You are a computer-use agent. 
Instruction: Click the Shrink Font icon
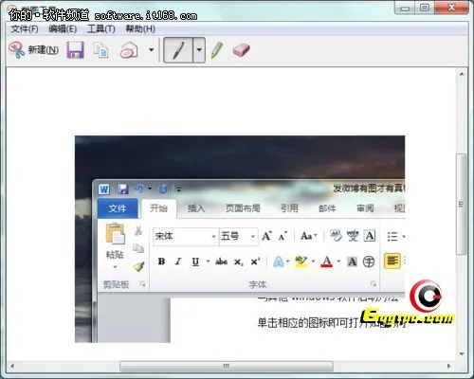coord(283,236)
